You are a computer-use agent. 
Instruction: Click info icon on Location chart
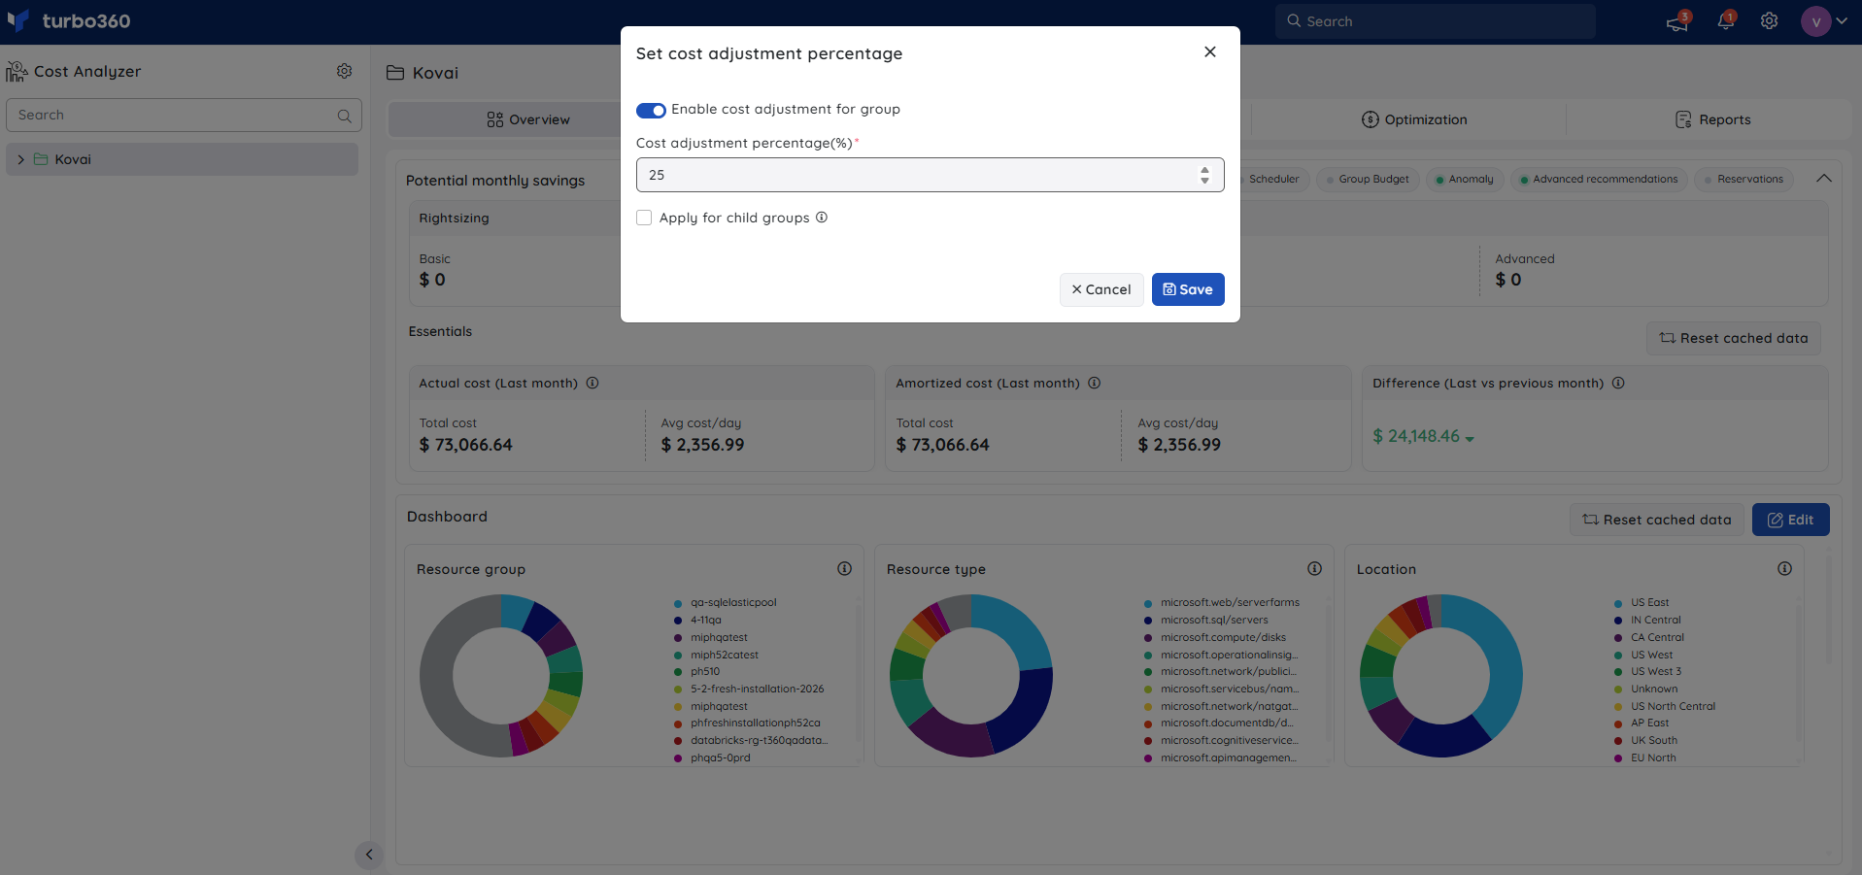coord(1785,569)
